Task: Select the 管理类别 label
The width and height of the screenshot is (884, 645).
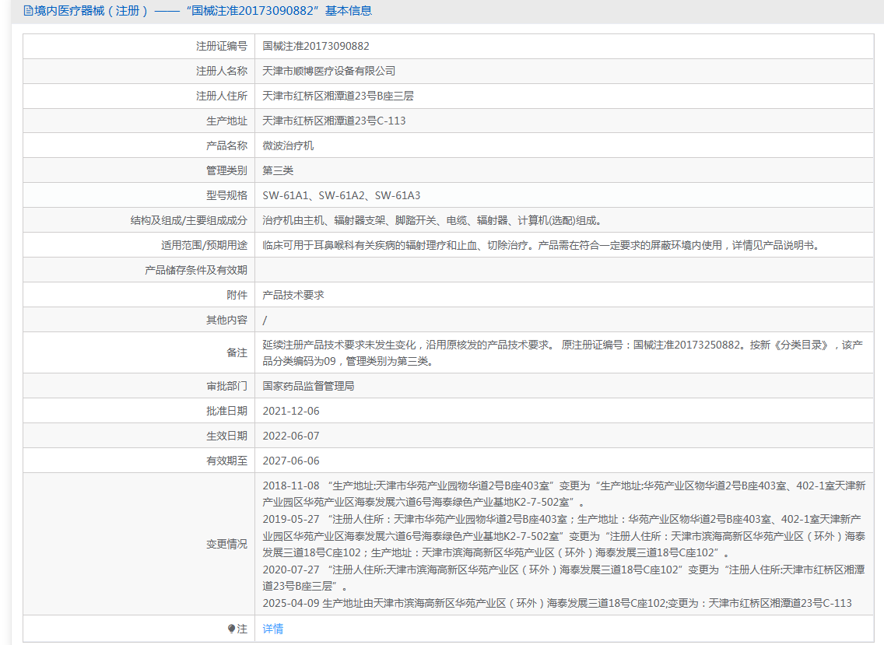Action: coord(226,170)
